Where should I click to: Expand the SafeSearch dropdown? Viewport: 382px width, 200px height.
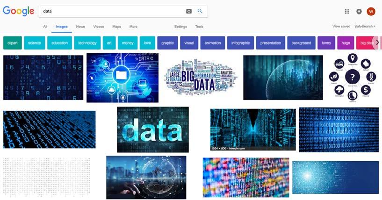365,26
